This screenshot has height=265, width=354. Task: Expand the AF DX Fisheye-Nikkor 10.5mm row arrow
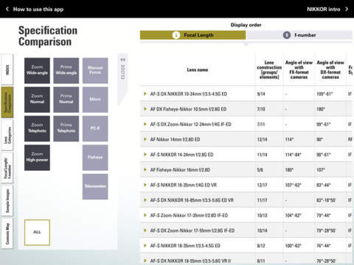tap(145, 109)
